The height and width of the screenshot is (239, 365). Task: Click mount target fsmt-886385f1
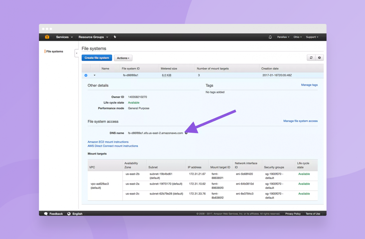(x=217, y=176)
